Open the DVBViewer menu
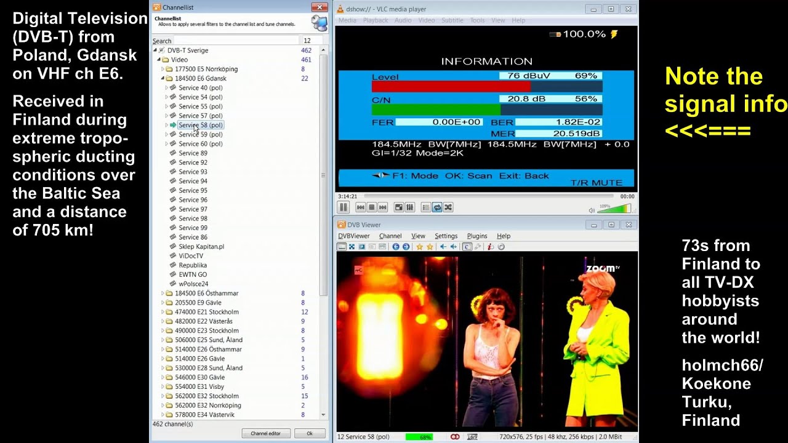This screenshot has width=788, height=443. [354, 236]
